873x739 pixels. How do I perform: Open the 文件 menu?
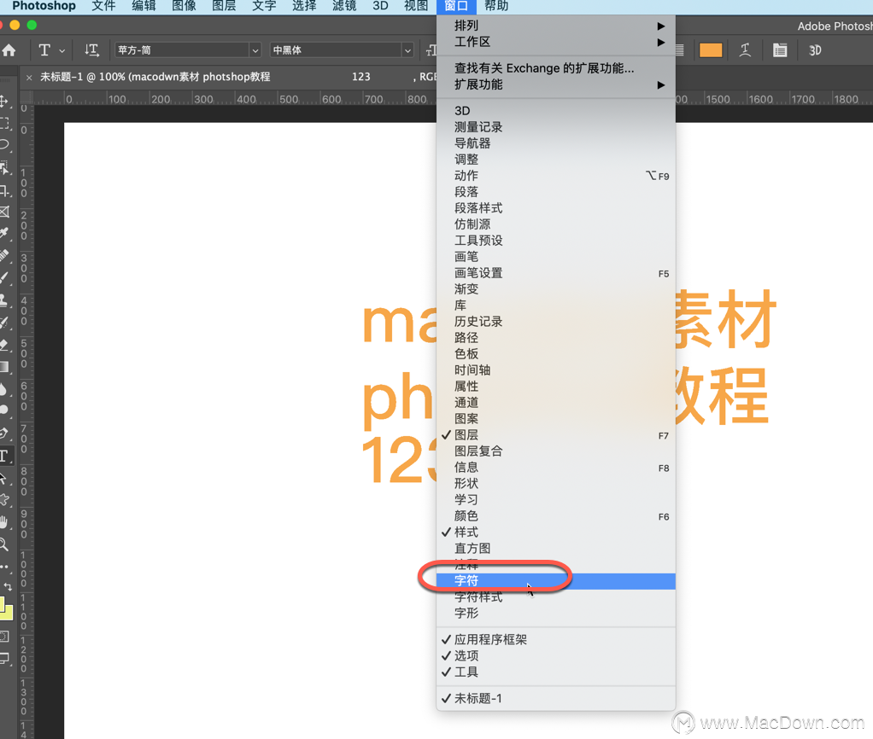coord(103,6)
